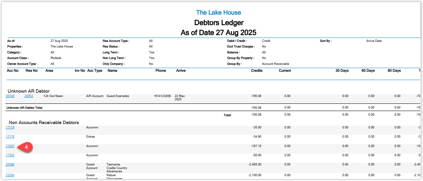Click the Owner Account Type label
This screenshot has height=181, width=423.
tap(22, 64)
